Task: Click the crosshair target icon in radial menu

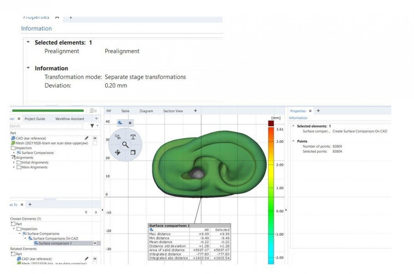Action: (x=117, y=152)
